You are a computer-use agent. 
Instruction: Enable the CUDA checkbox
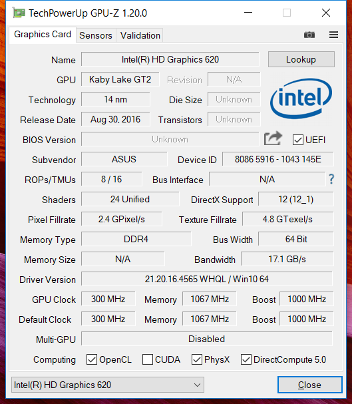pos(147,359)
